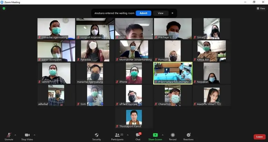This screenshot has height=142, width=268.
Task: Start Share Screen
Action: tap(155, 136)
